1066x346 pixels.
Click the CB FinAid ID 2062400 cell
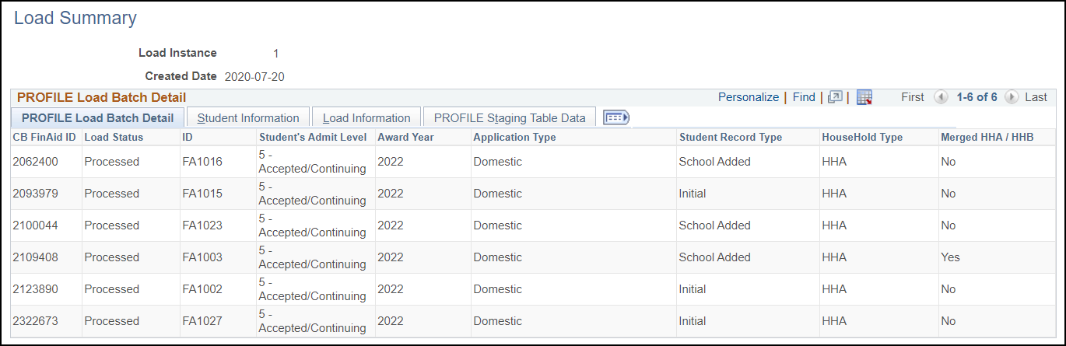[x=35, y=162]
